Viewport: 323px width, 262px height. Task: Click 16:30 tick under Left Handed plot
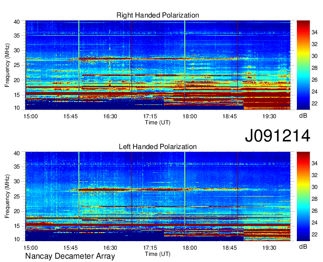tap(110, 248)
